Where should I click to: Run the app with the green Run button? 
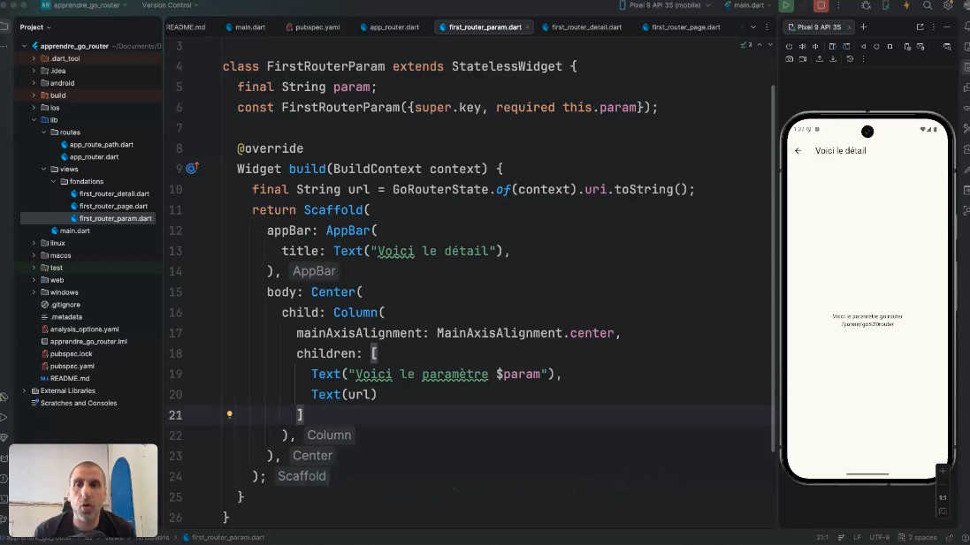(x=786, y=5)
